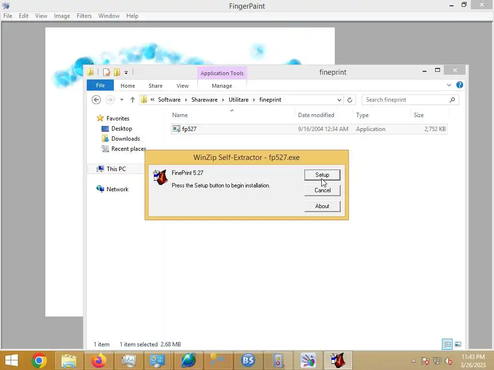Click the Explorer forward arrow
This screenshot has width=494, height=370.
[x=110, y=100]
